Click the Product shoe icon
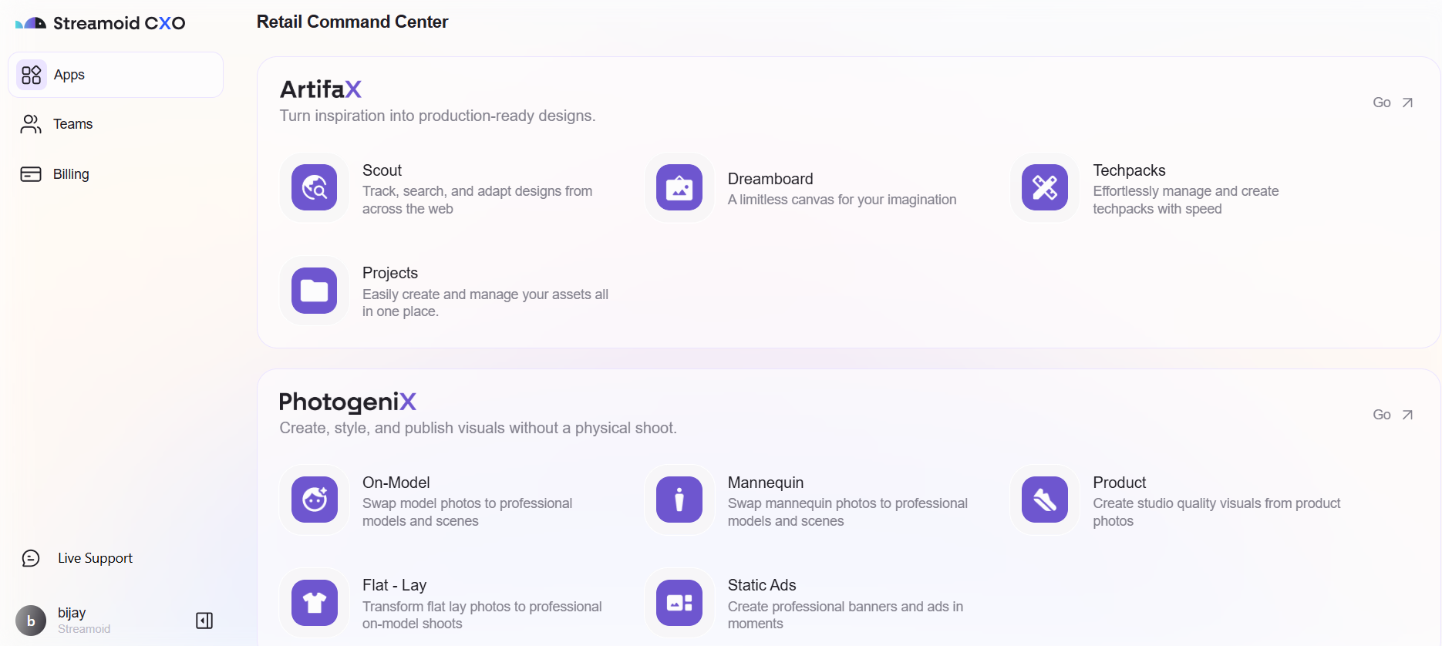Image resolution: width=1442 pixels, height=646 pixels. tap(1044, 500)
